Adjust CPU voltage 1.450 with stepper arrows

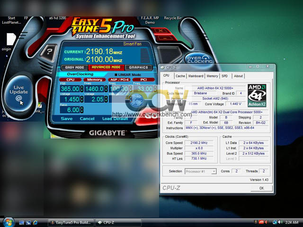(x=82, y=99)
